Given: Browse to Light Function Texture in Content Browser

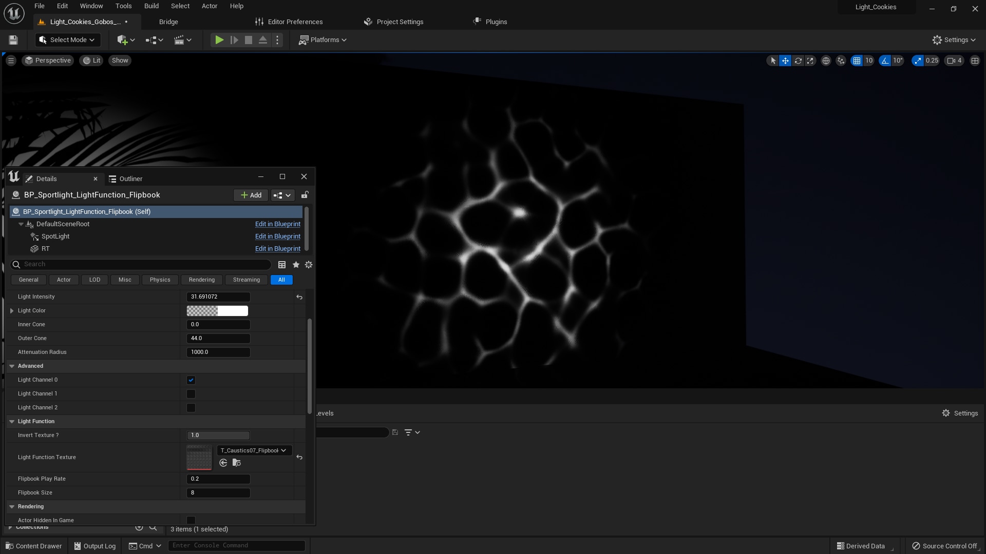Looking at the screenshot, I should (236, 462).
